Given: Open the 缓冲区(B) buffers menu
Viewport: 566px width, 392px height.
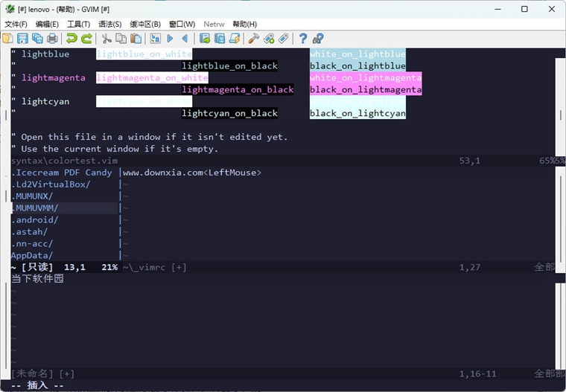Looking at the screenshot, I should 145,24.
